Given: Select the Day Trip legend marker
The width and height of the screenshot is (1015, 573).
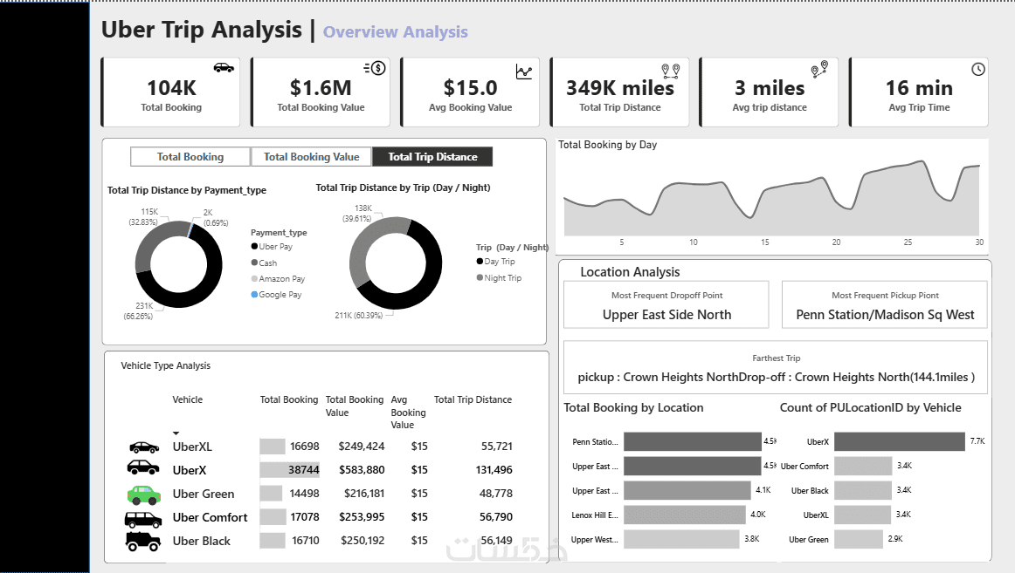Looking at the screenshot, I should 480,261.
